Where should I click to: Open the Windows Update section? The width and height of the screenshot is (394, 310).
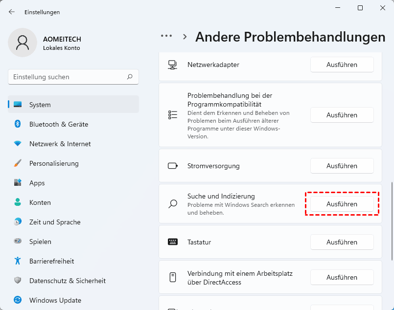(55, 300)
